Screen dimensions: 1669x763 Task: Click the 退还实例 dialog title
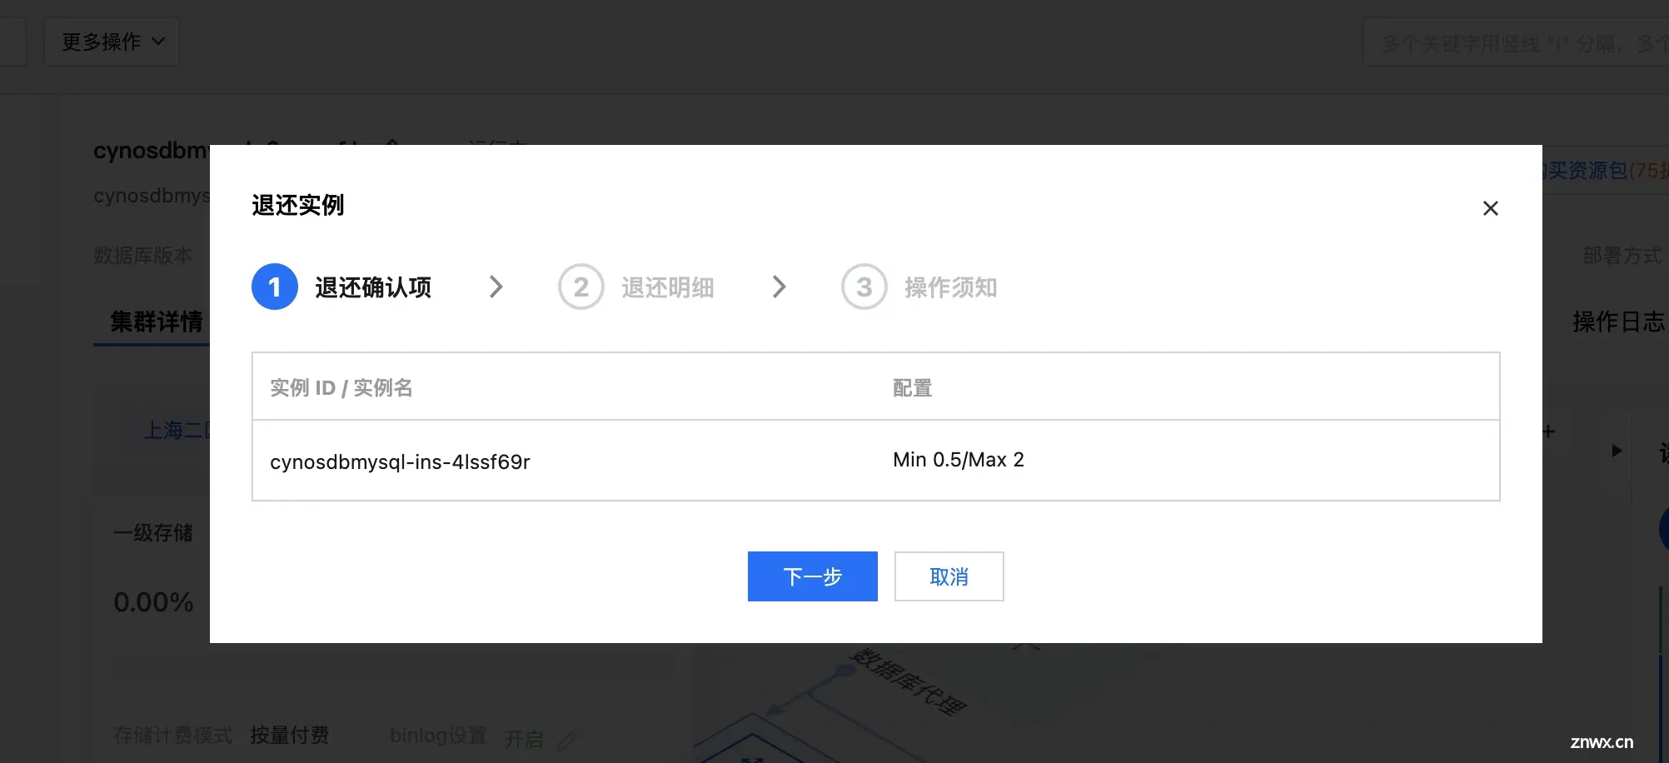(x=298, y=205)
